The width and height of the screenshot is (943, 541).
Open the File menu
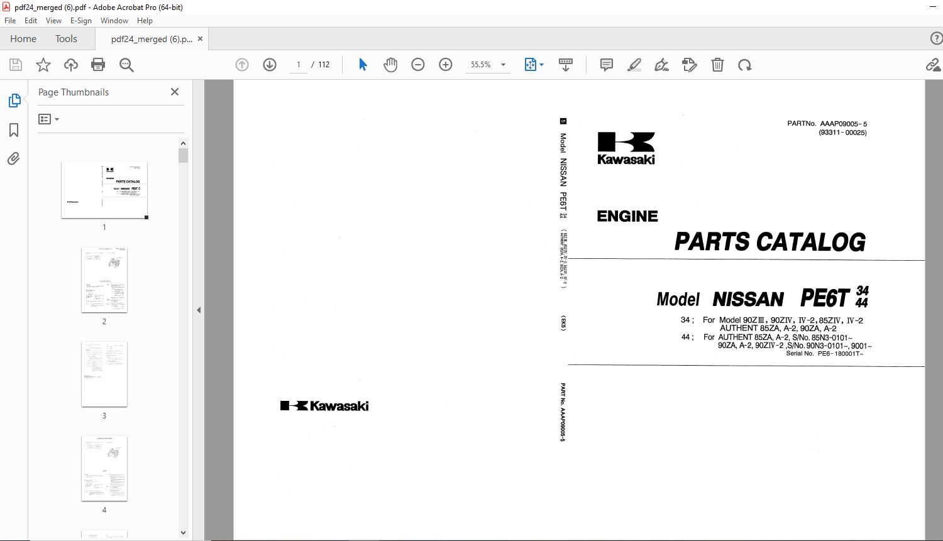[10, 21]
